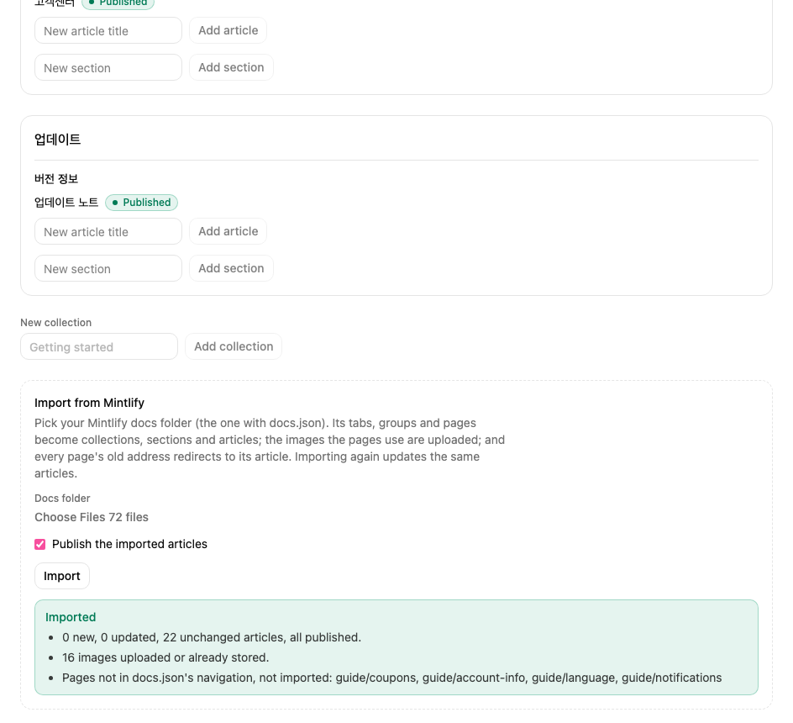This screenshot has width=793, height=723.
Task: Click Add article in the 업데이트 collection
Action: tap(228, 231)
